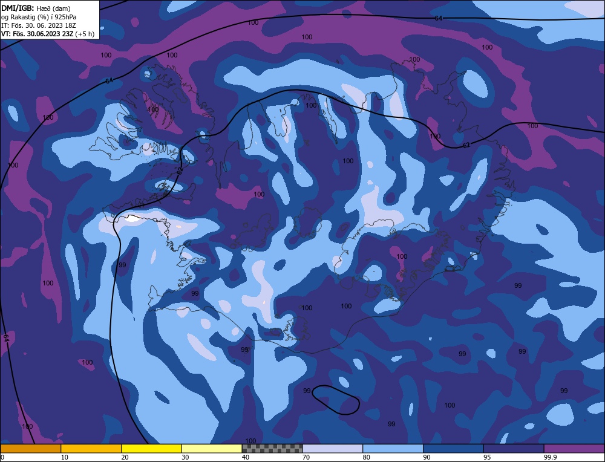This screenshot has height=462, width=605.
Task: Click the legend tick label "0"
Action: pyautogui.click(x=2, y=457)
